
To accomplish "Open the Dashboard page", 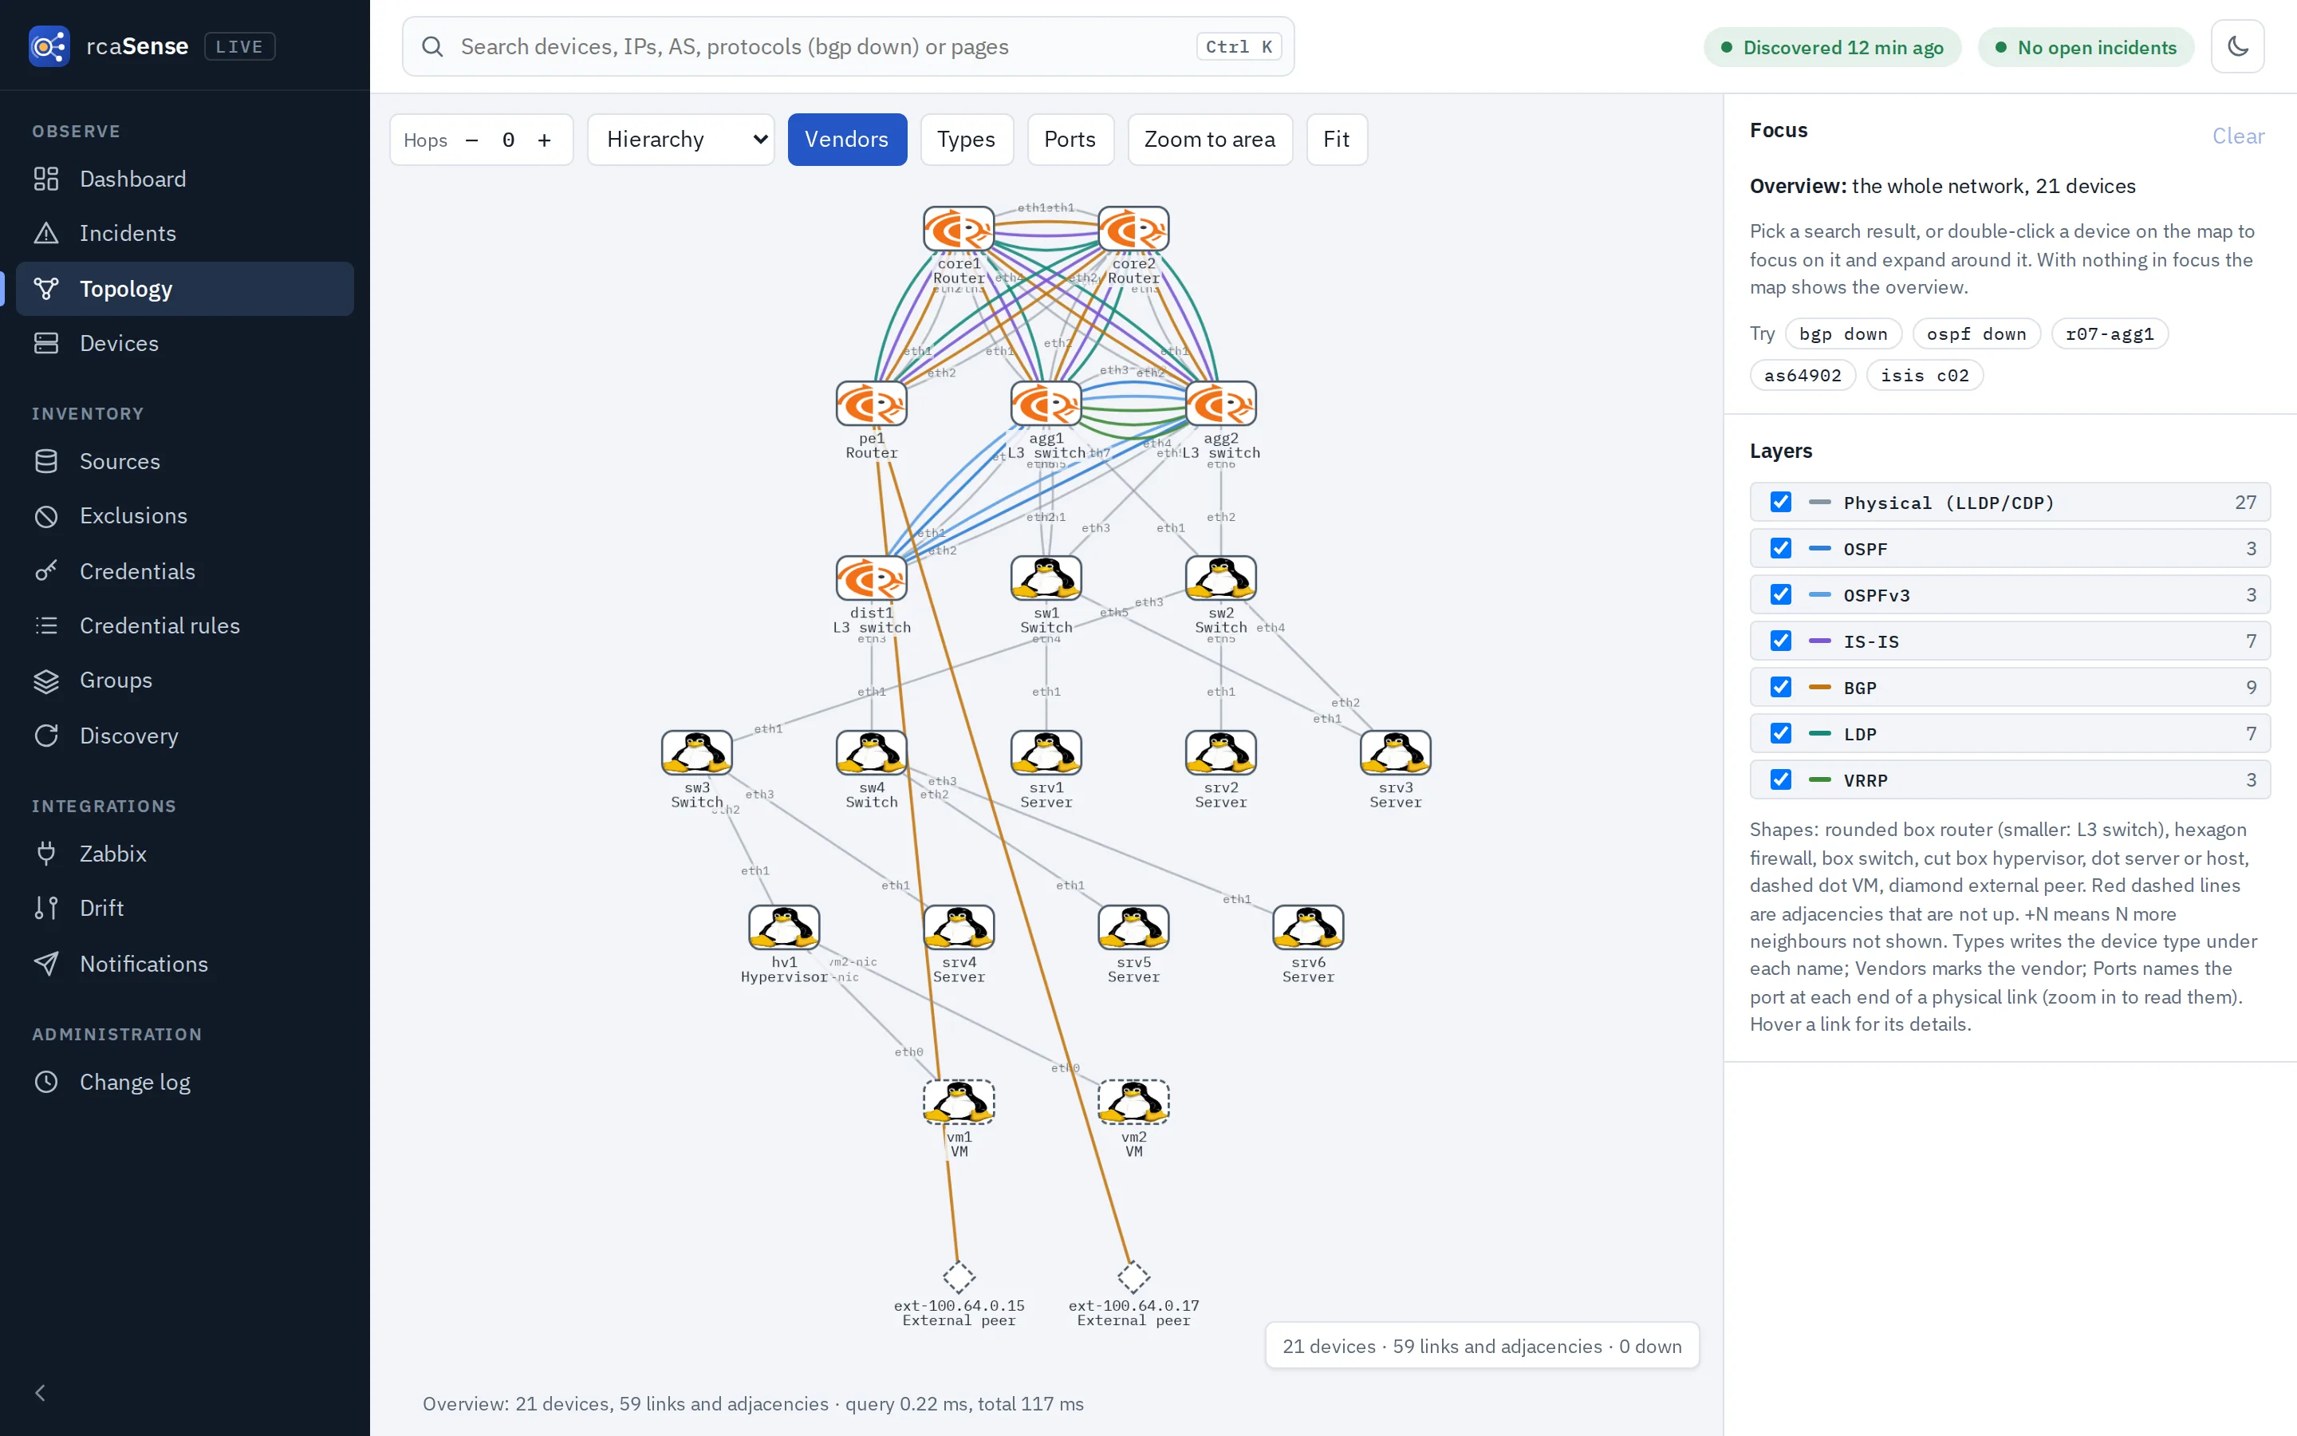I will [x=185, y=179].
